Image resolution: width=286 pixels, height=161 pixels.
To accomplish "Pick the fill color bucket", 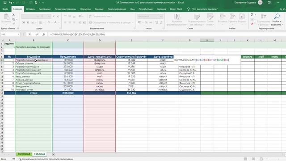I will click(x=49, y=22).
